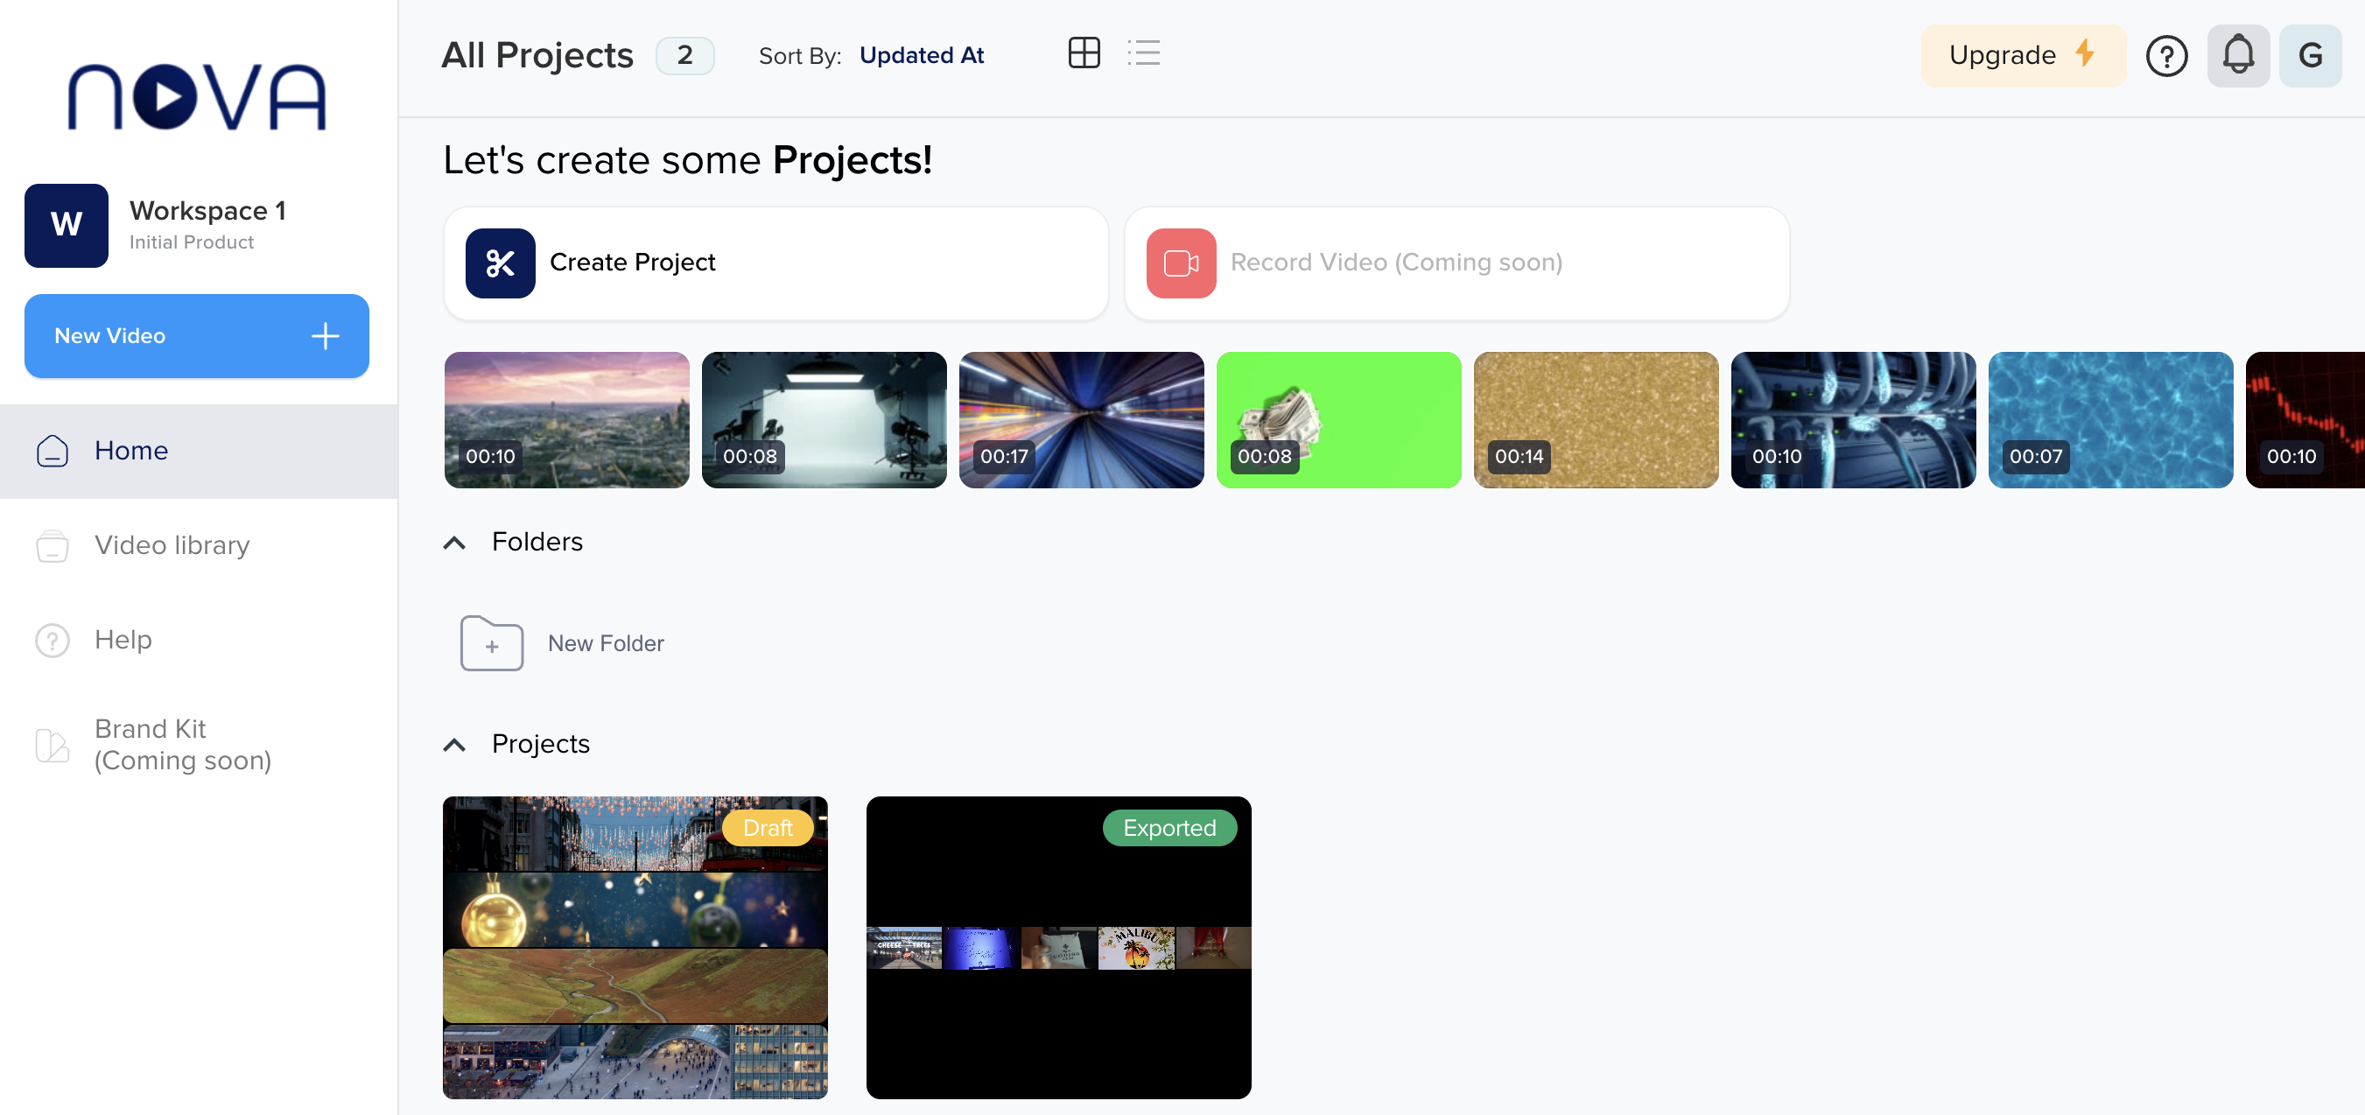Open the help question mark icon
This screenshot has width=2365, height=1115.
point(2165,56)
